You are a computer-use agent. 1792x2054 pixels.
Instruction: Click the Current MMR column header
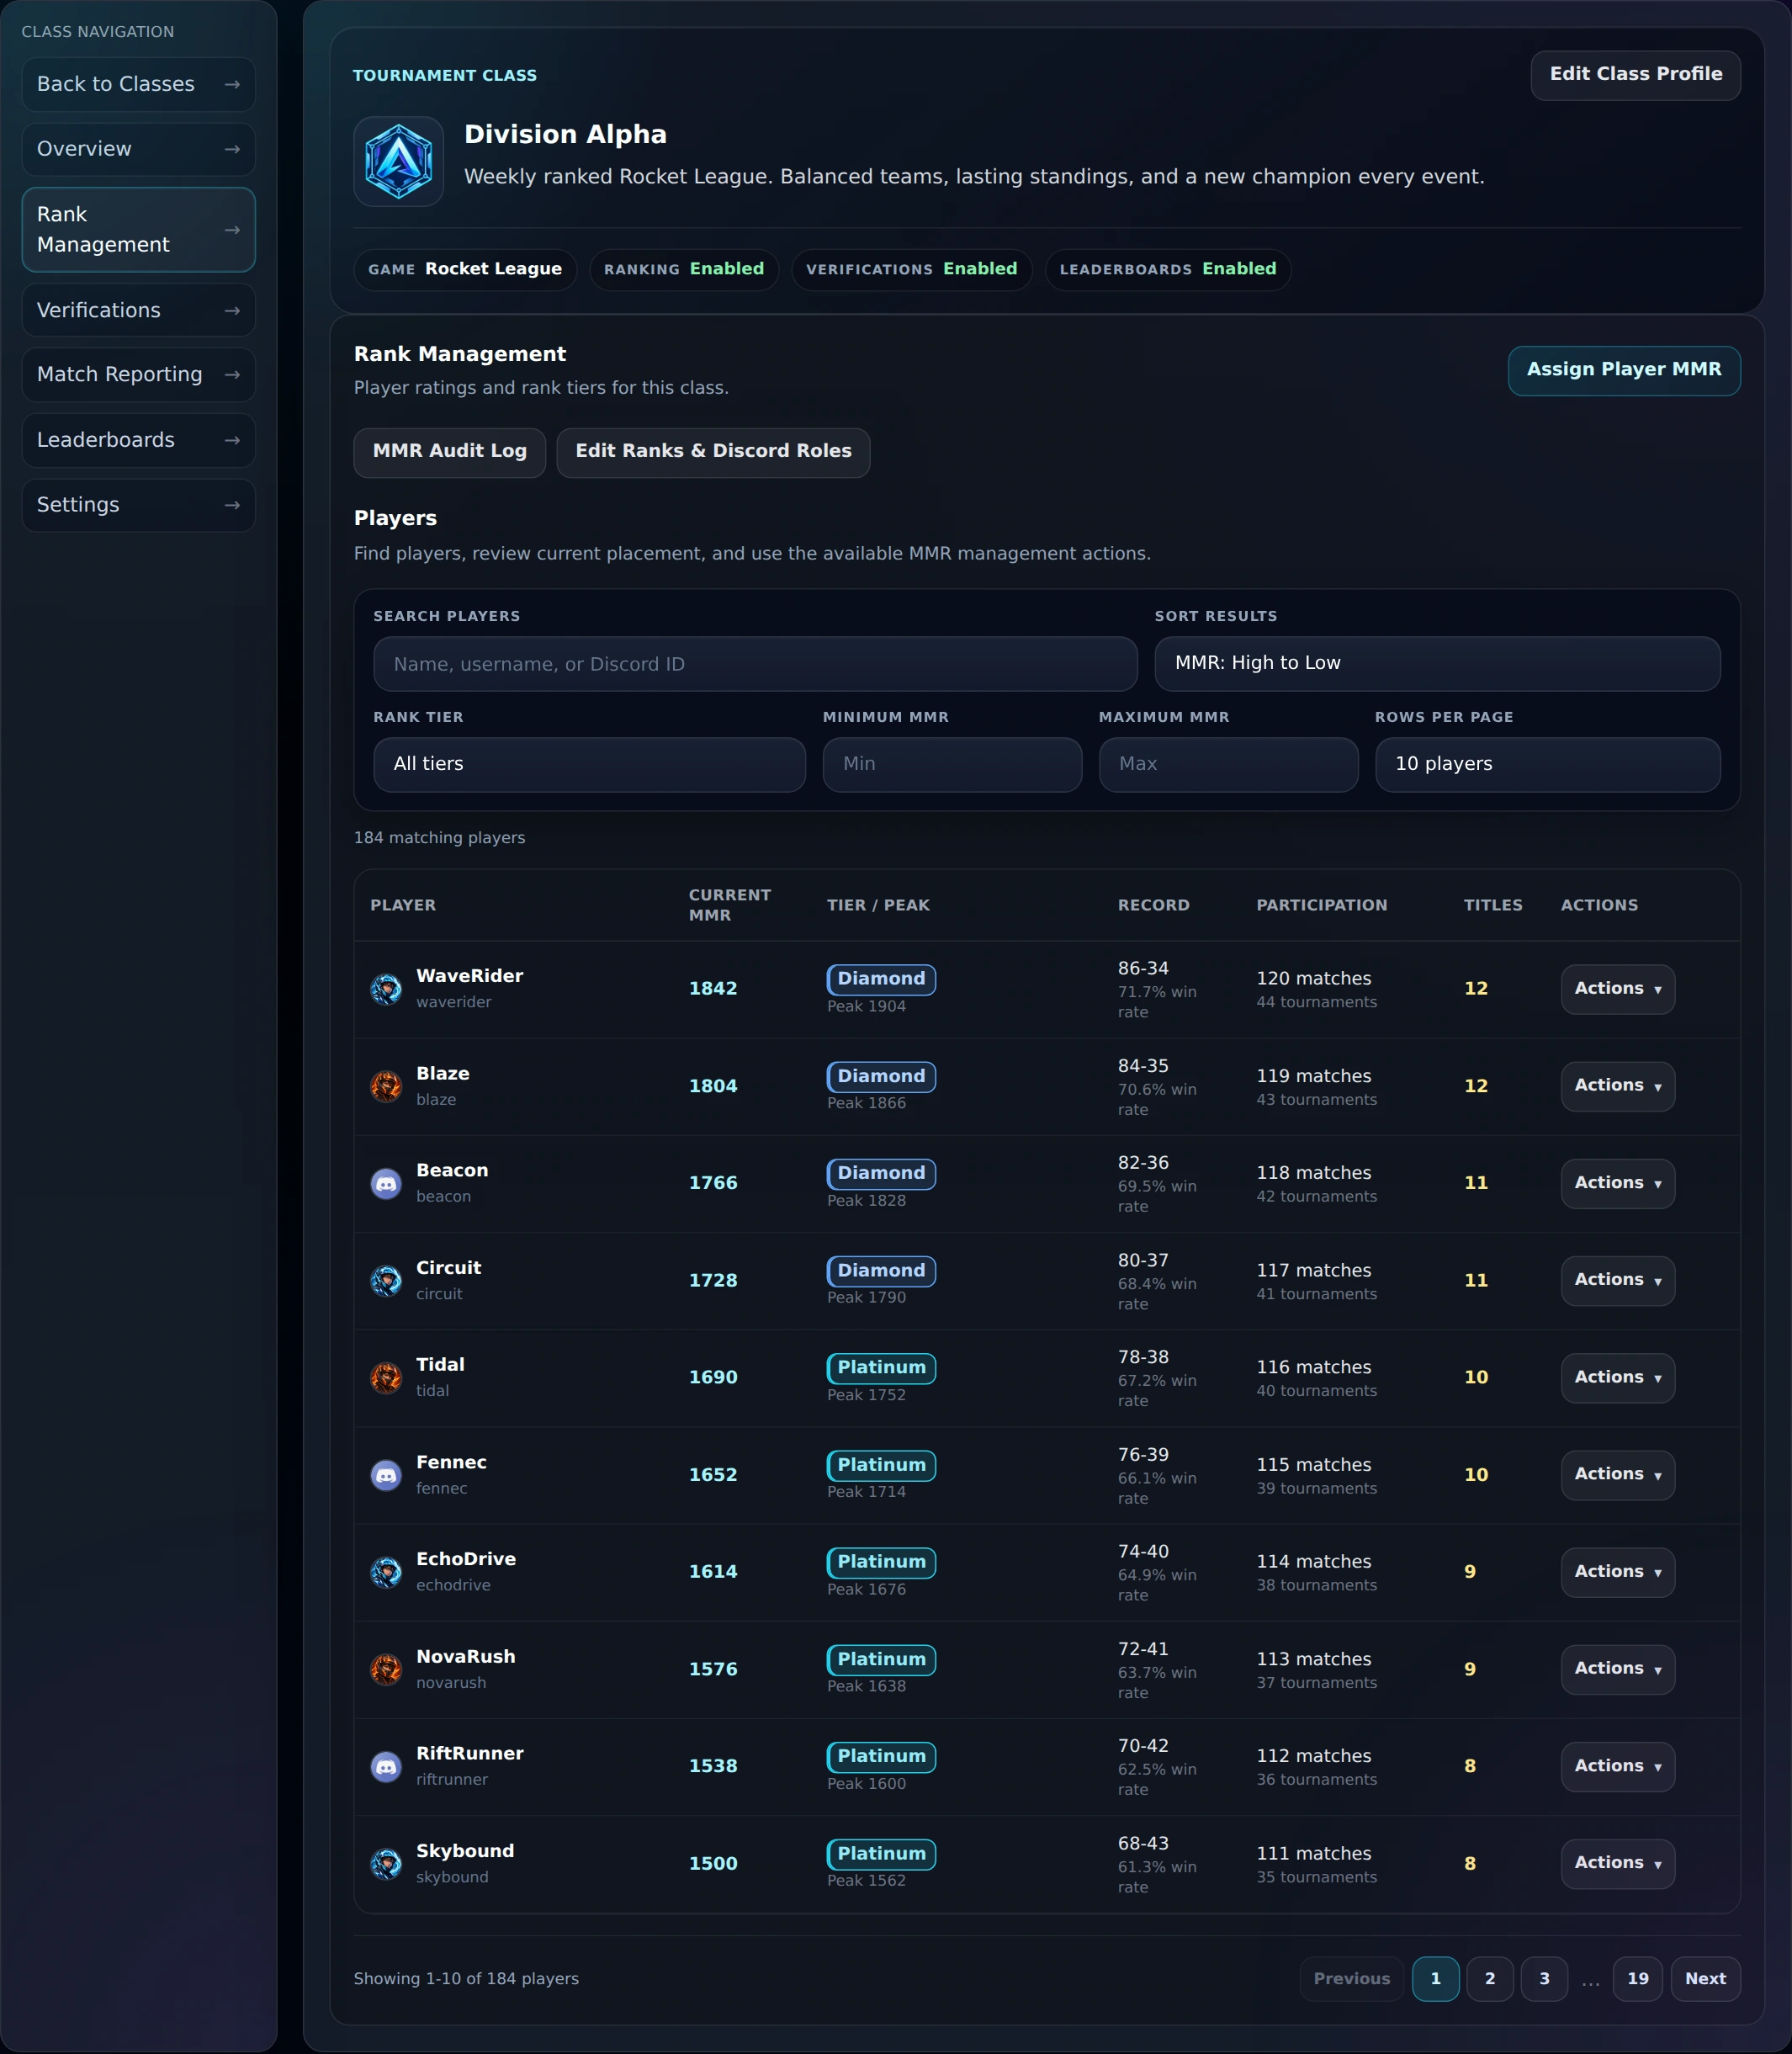tap(730, 905)
